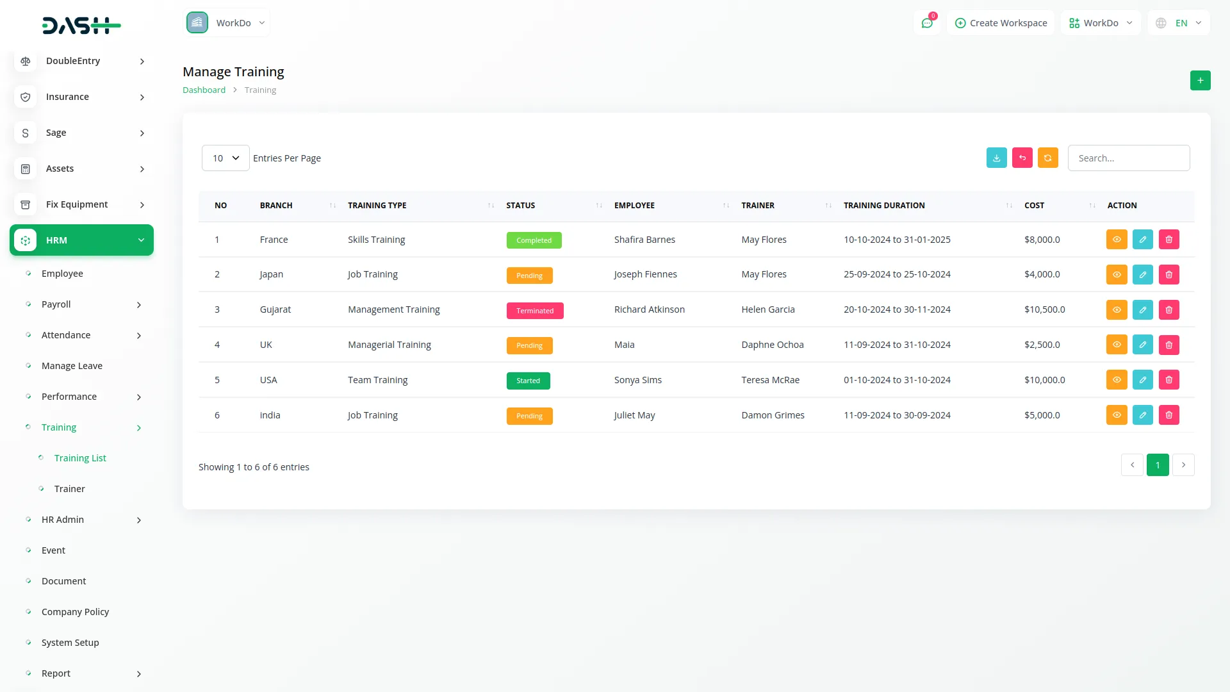
Task: Delete the Japan Job Training row
Action: (x=1168, y=275)
